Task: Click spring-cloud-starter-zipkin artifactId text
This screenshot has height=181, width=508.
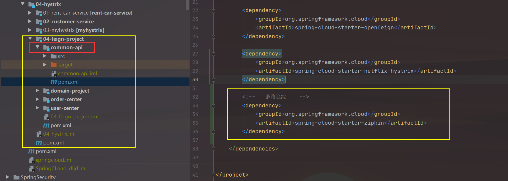Action: click(x=339, y=123)
